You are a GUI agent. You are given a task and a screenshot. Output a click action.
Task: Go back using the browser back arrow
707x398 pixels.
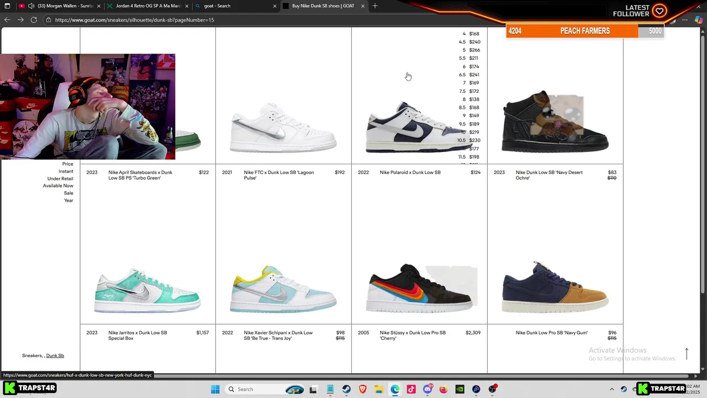[7, 20]
